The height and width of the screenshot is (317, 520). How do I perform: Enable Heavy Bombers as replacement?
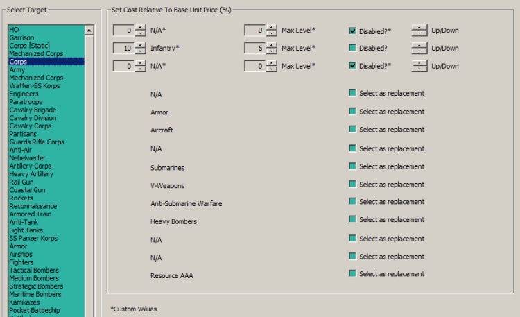point(353,221)
